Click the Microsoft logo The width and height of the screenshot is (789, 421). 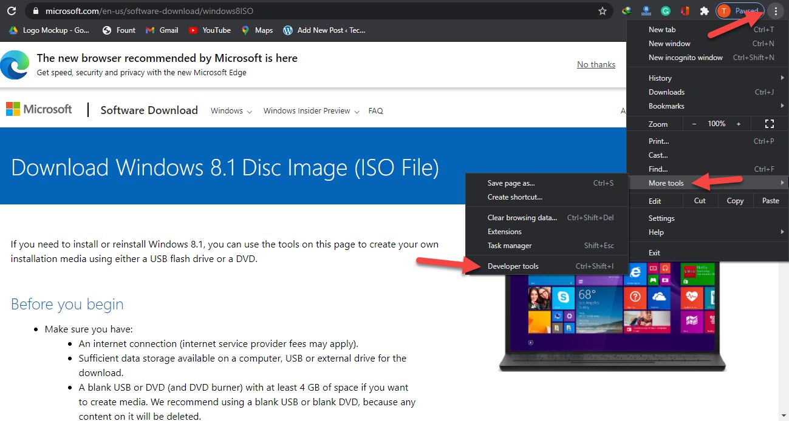pos(39,110)
